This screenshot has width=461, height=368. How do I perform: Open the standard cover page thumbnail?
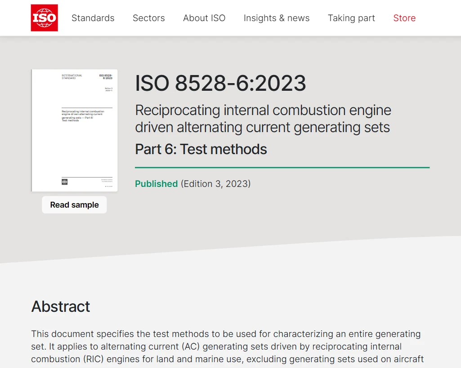(x=75, y=130)
